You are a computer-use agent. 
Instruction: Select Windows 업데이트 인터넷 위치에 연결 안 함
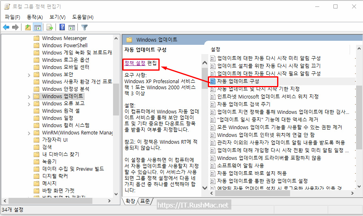click(x=266, y=135)
